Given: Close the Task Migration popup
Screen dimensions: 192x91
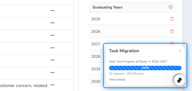Looking at the screenshot, I should coord(180,51).
